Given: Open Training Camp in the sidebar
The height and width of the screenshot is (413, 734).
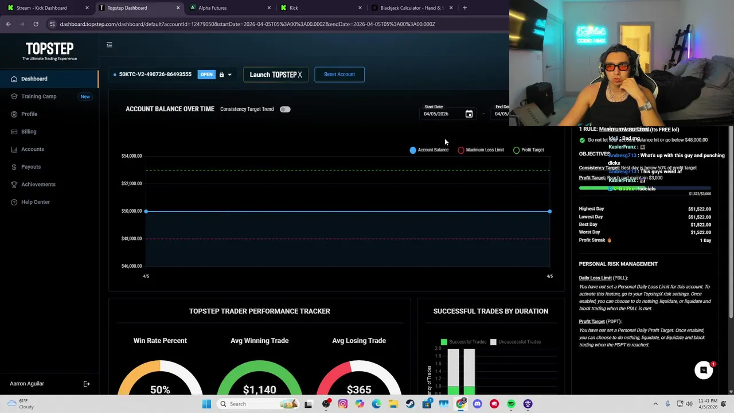Looking at the screenshot, I should 49,96.
